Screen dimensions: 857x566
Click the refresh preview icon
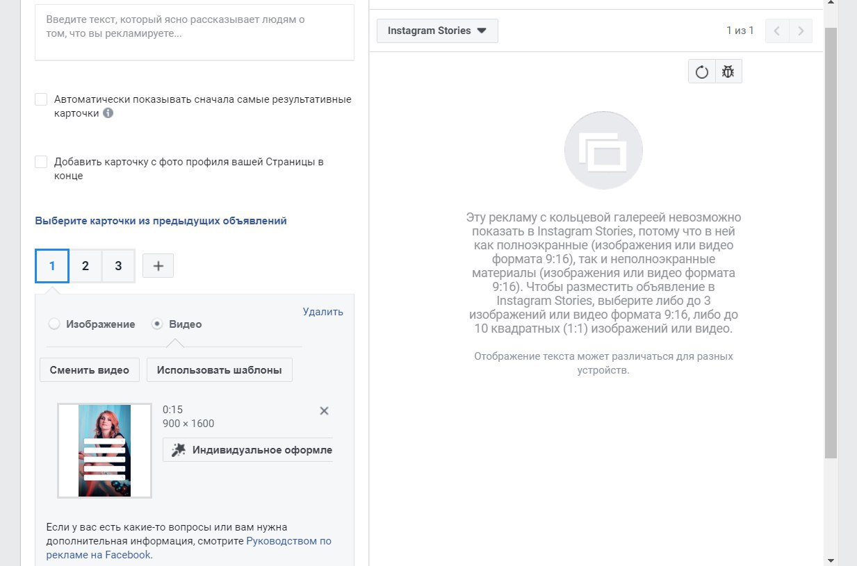pos(702,72)
